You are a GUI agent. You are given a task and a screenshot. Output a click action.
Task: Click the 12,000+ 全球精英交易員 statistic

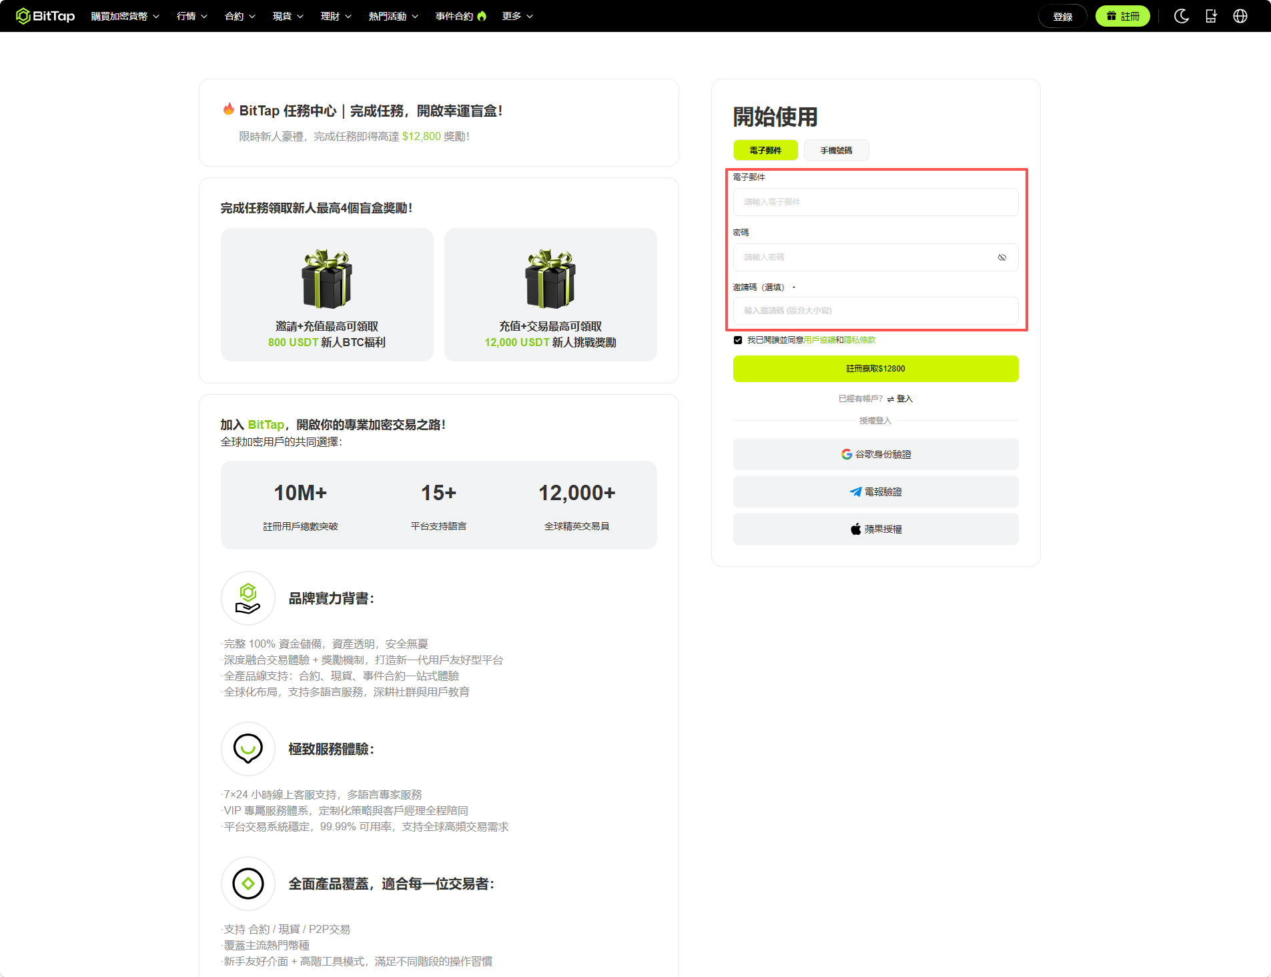coord(577,506)
